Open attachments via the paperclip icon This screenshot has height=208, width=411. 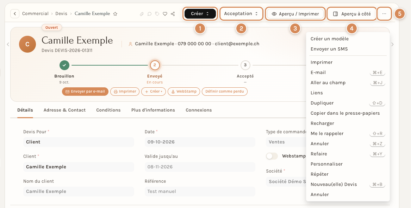(142, 14)
